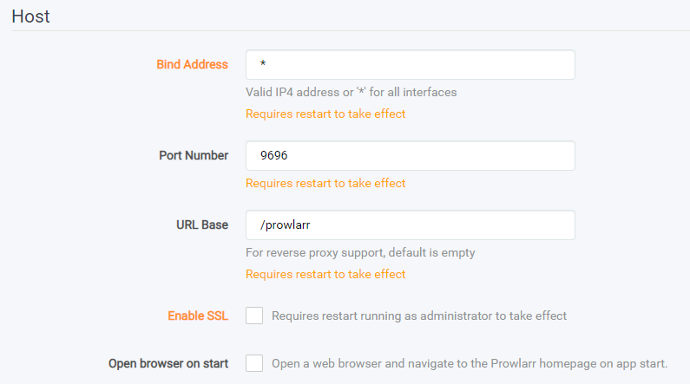Place cursor on the /prowlarr text value

point(286,225)
